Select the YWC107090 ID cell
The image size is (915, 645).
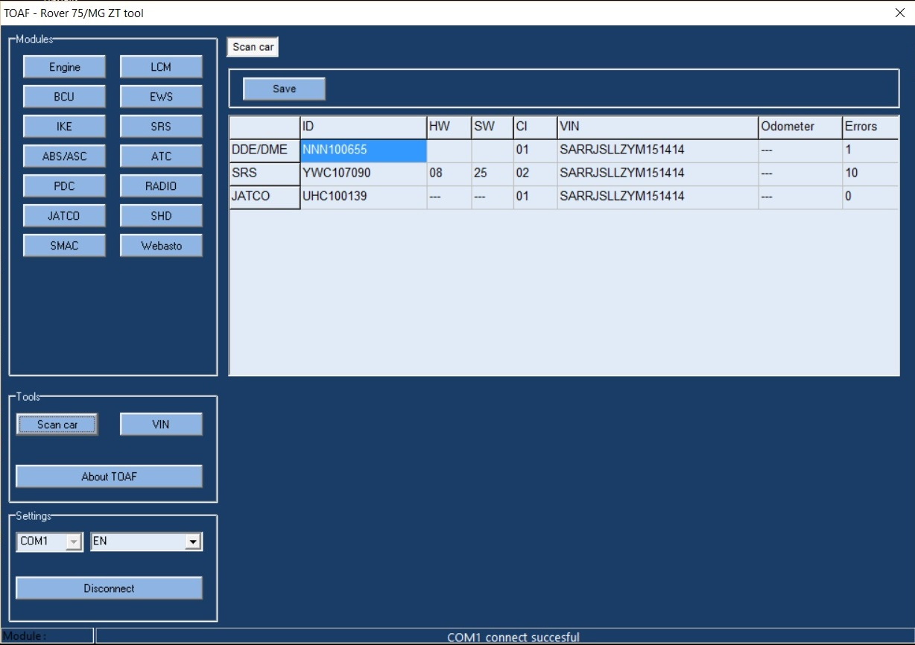(363, 174)
